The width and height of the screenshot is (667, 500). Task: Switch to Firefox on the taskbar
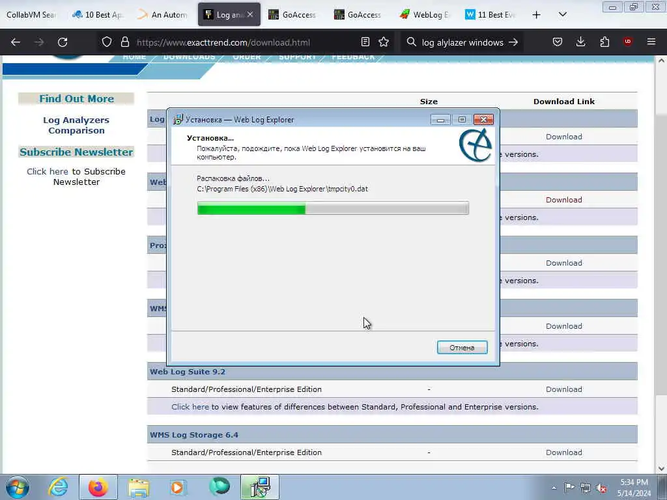click(98, 487)
